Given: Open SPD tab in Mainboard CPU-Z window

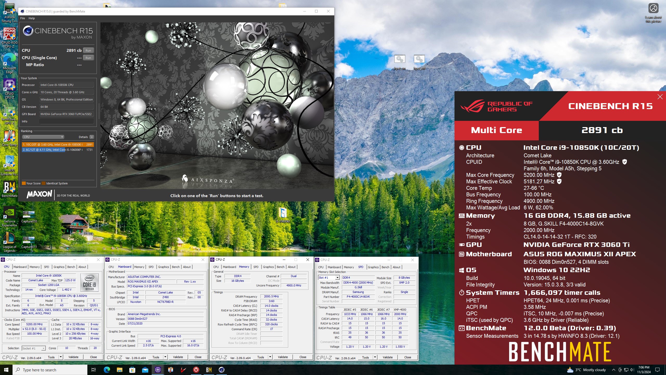Looking at the screenshot, I should 151,267.
